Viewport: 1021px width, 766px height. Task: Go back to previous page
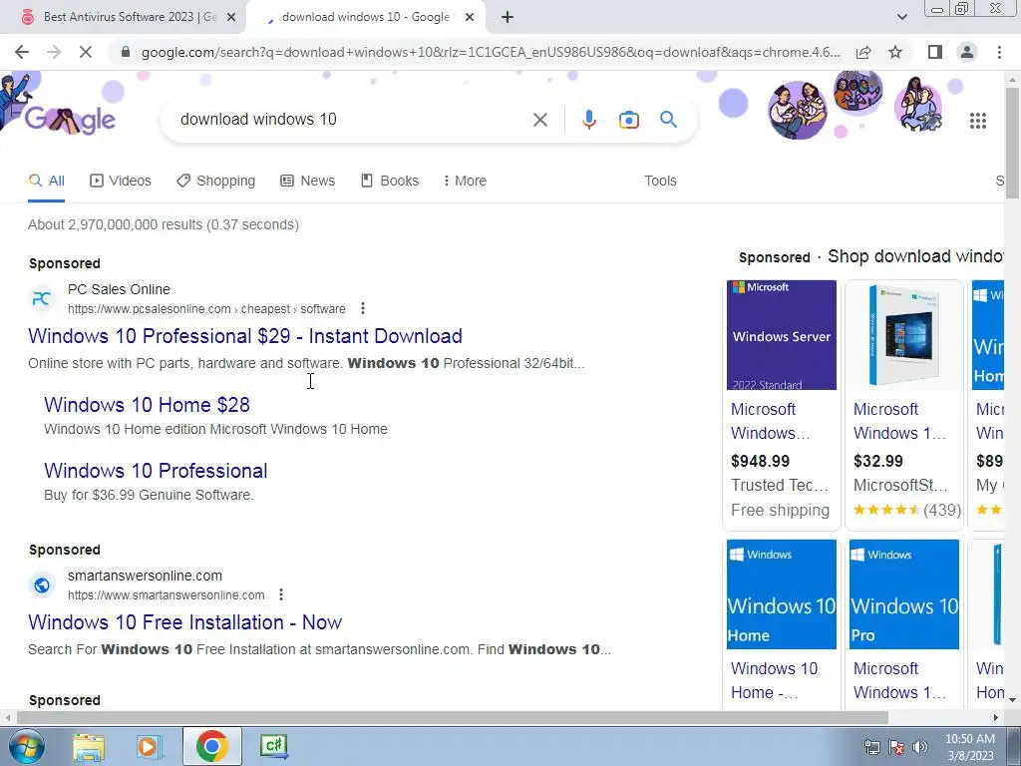pos(22,52)
